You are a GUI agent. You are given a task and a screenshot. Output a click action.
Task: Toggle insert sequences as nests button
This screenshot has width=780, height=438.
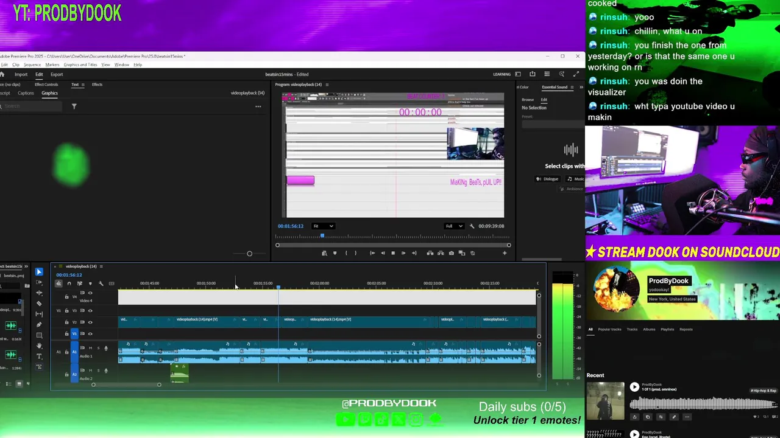tap(58, 283)
